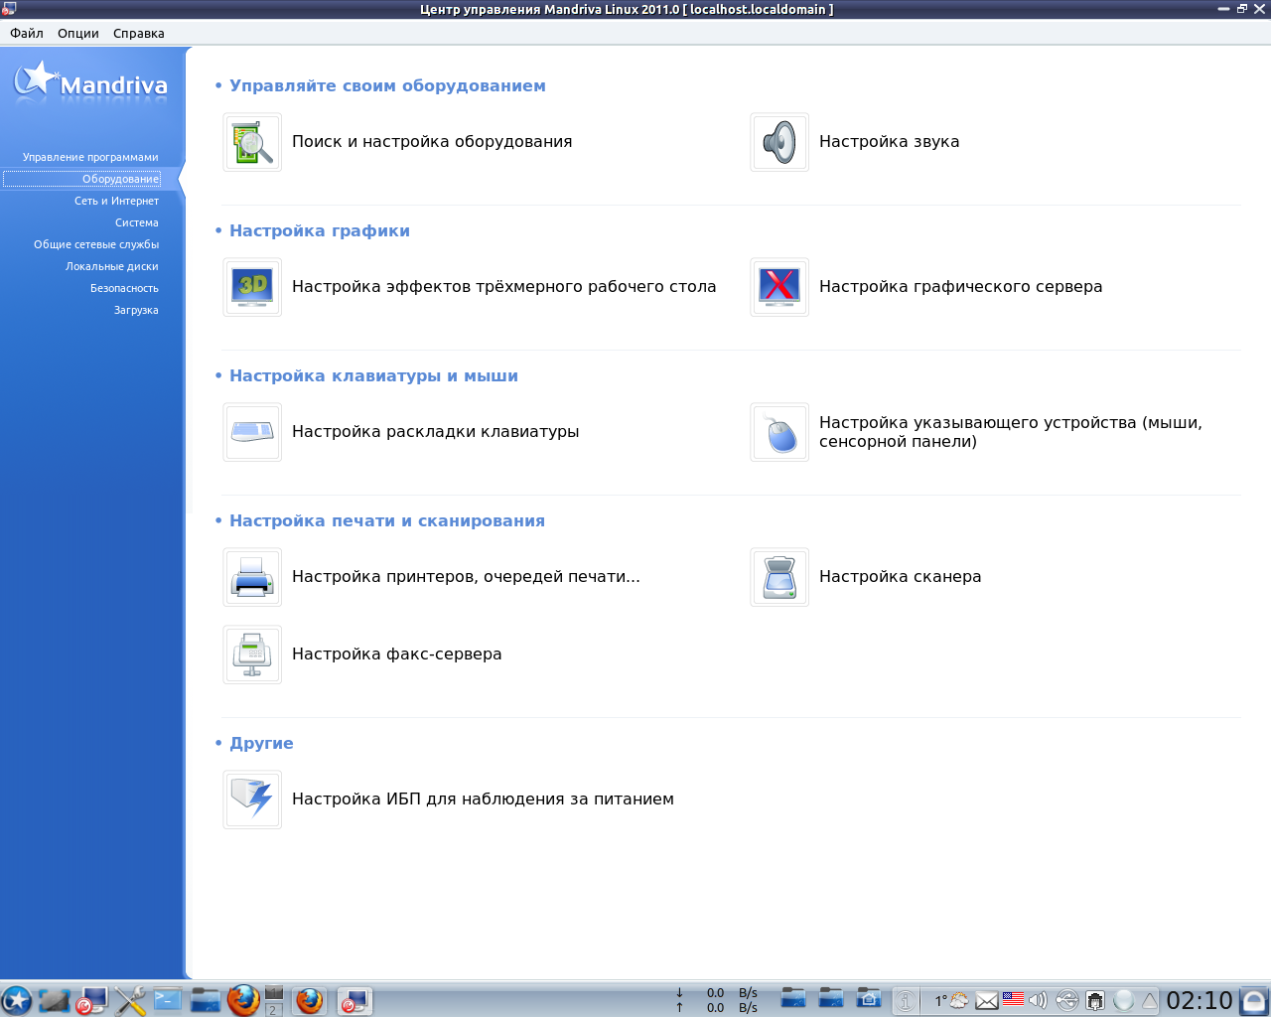Open the 3D desktop effects icon
The height and width of the screenshot is (1017, 1271).
pos(252,287)
